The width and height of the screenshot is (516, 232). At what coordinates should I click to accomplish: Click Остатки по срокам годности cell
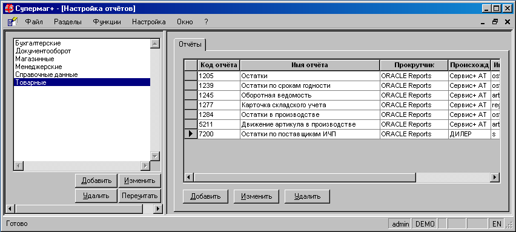(x=310, y=85)
